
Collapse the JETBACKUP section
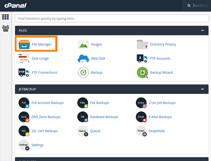[x=202, y=89]
